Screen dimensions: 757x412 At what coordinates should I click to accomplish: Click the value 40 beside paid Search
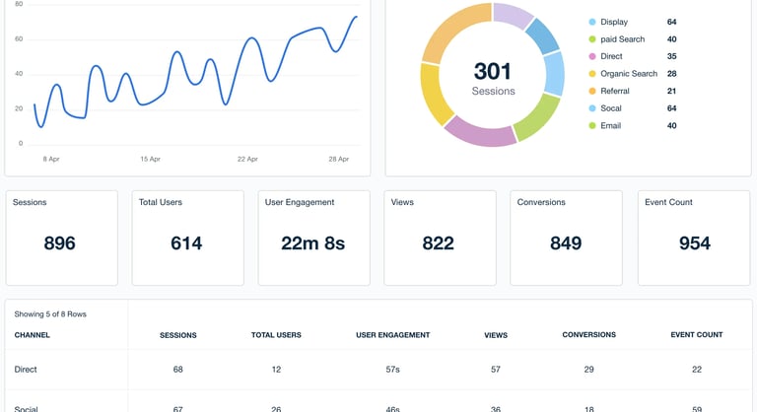[671, 39]
